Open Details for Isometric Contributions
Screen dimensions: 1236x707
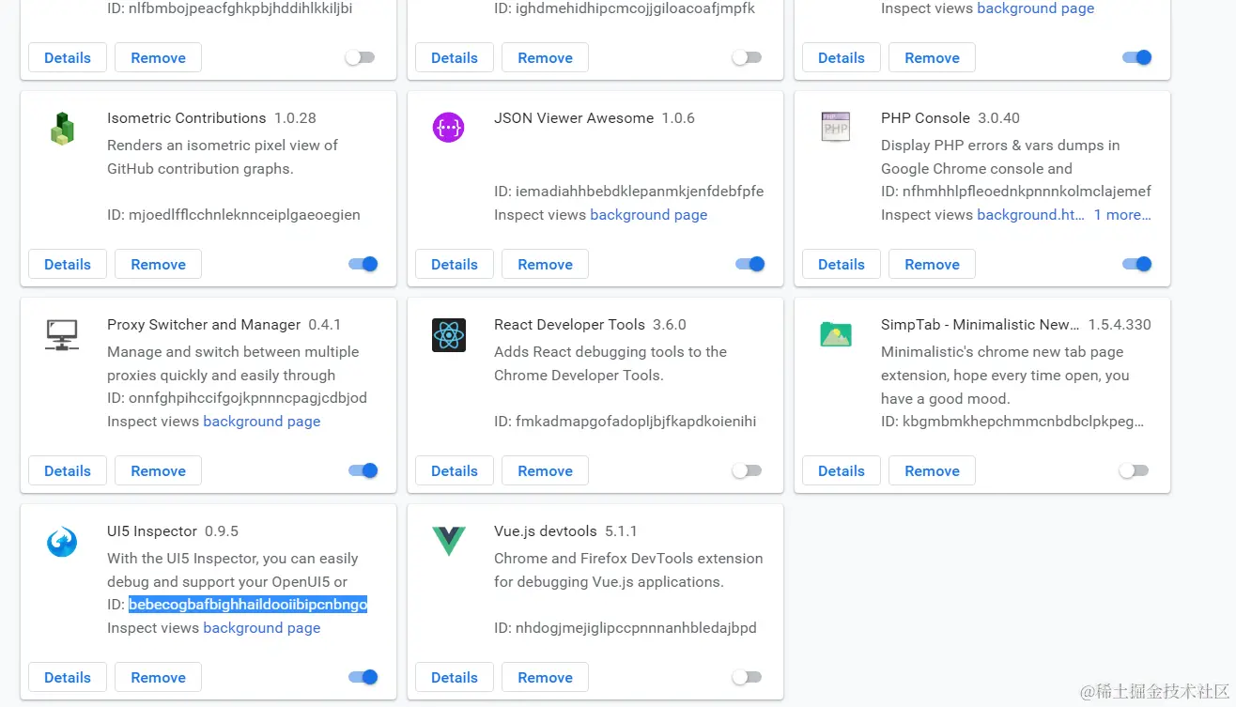tap(68, 264)
